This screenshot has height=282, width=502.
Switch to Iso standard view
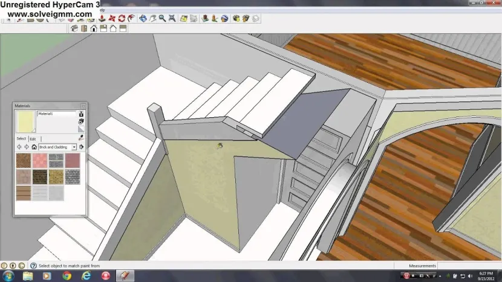pyautogui.click(x=74, y=28)
